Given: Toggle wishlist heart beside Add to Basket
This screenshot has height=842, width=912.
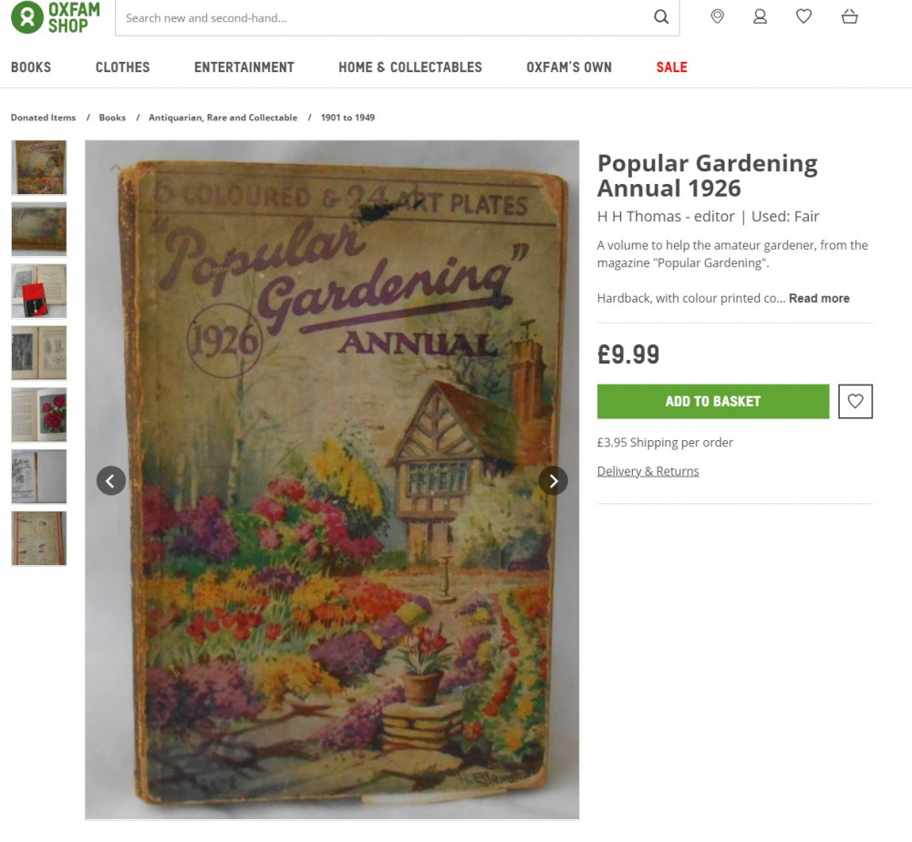Looking at the screenshot, I should pos(855,401).
